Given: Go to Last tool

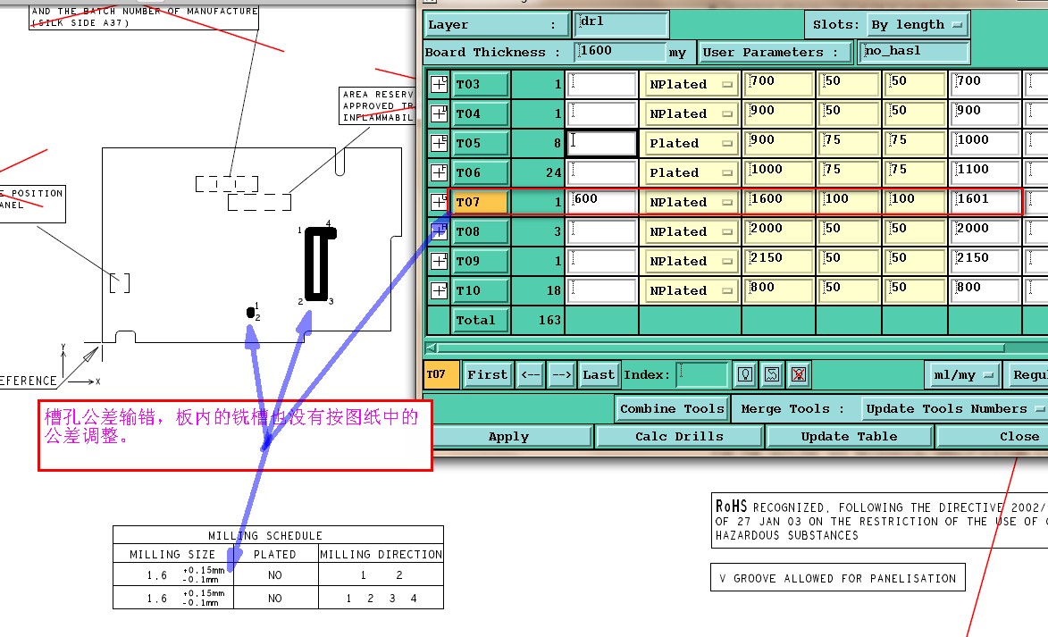Looking at the screenshot, I should pyautogui.click(x=599, y=375).
